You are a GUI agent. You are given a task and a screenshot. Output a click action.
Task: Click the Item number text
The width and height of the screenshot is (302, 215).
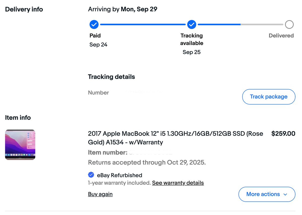click(108, 152)
